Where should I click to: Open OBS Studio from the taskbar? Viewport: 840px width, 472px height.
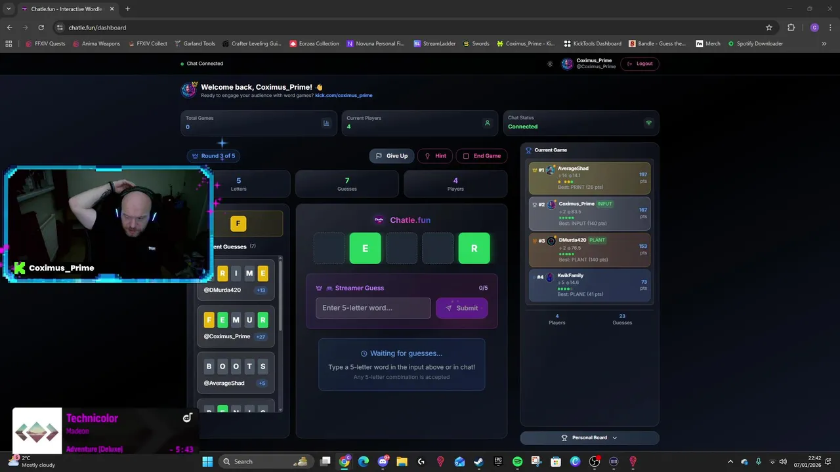point(595,462)
